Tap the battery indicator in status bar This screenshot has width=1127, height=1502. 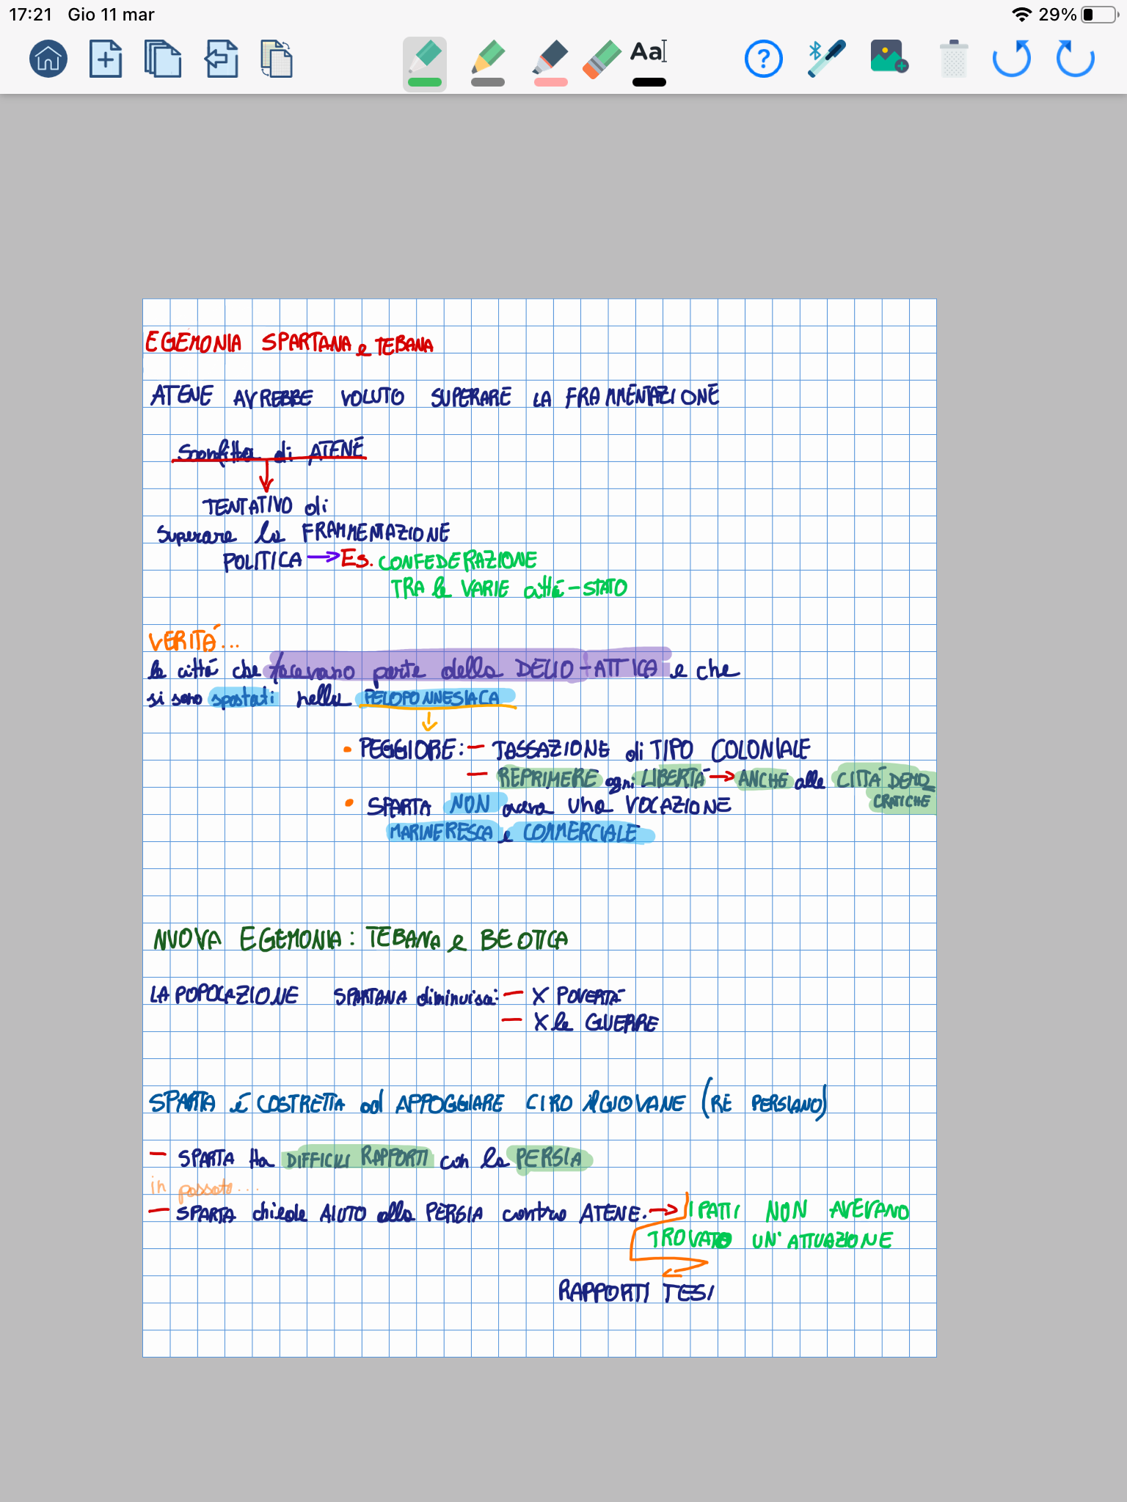coord(1099,15)
